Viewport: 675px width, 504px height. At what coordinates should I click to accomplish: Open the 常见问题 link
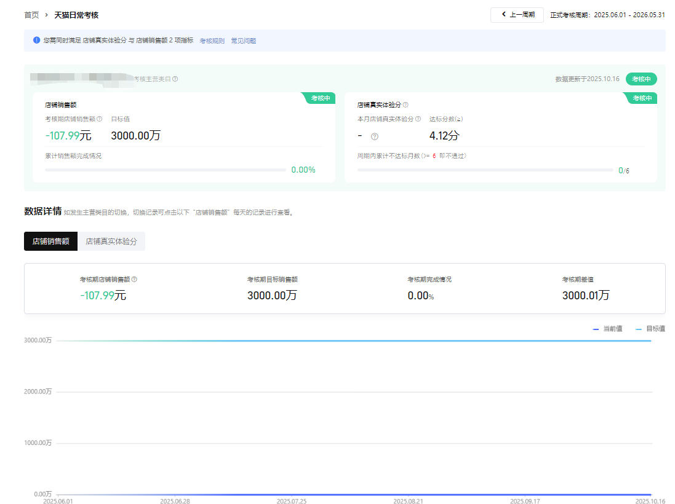point(244,41)
